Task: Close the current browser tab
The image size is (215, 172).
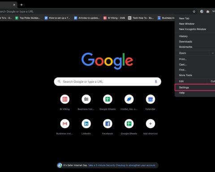Action: pos(14,5)
